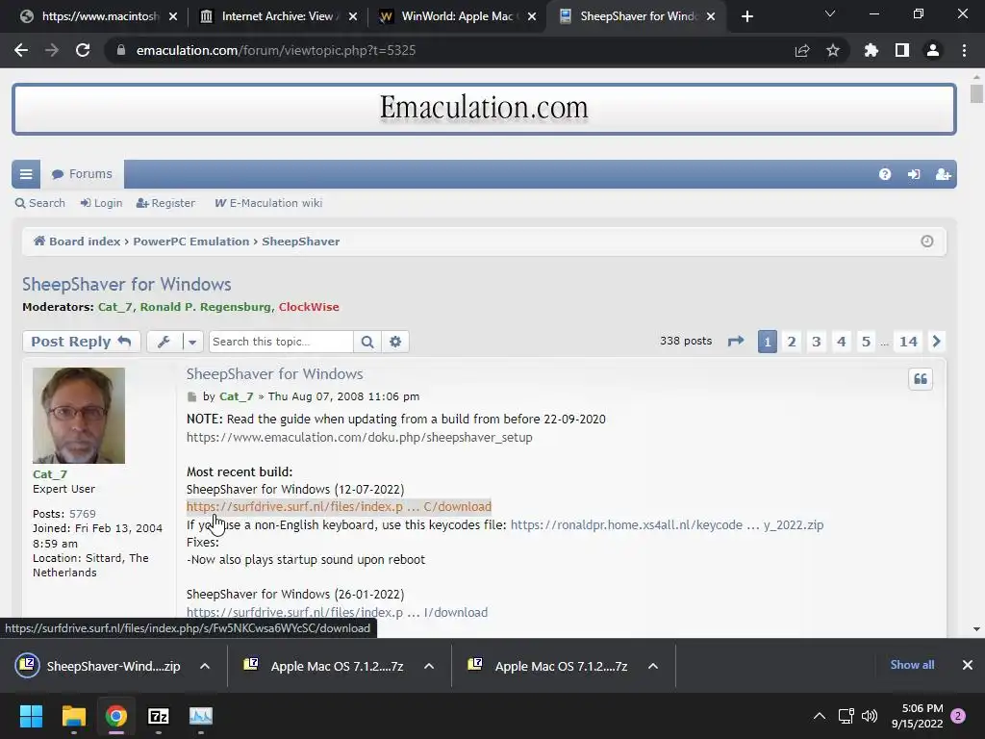The width and height of the screenshot is (985, 739).
Task: Close the SheepShaver for Windows tab
Action: pos(711,16)
